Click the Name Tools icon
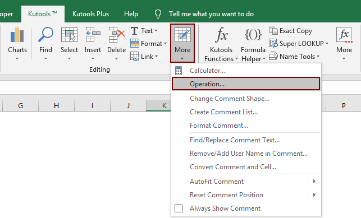Screen dimensions: 361x218 pos(273,56)
